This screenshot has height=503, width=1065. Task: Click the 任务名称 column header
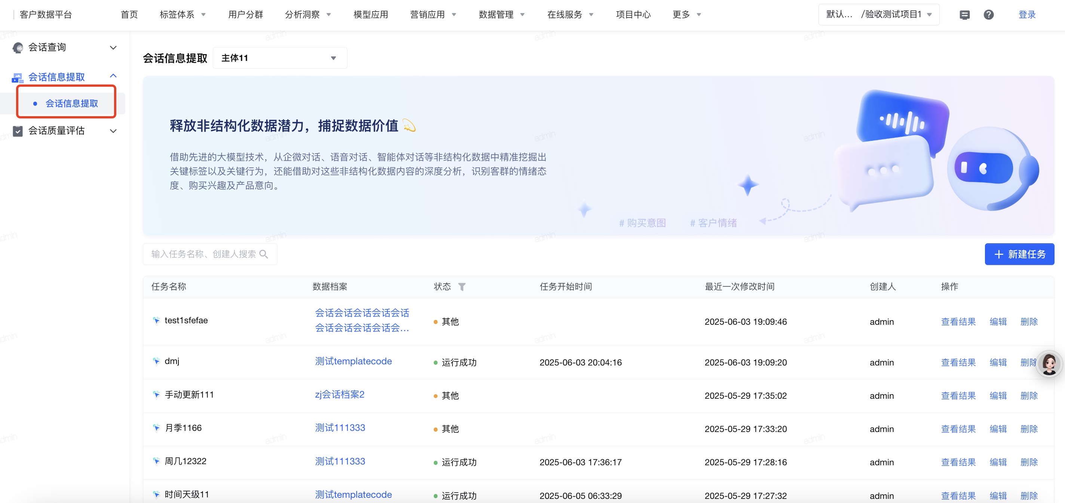click(169, 287)
